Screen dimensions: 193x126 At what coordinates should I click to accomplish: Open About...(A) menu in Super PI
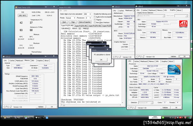click(x=77, y=28)
